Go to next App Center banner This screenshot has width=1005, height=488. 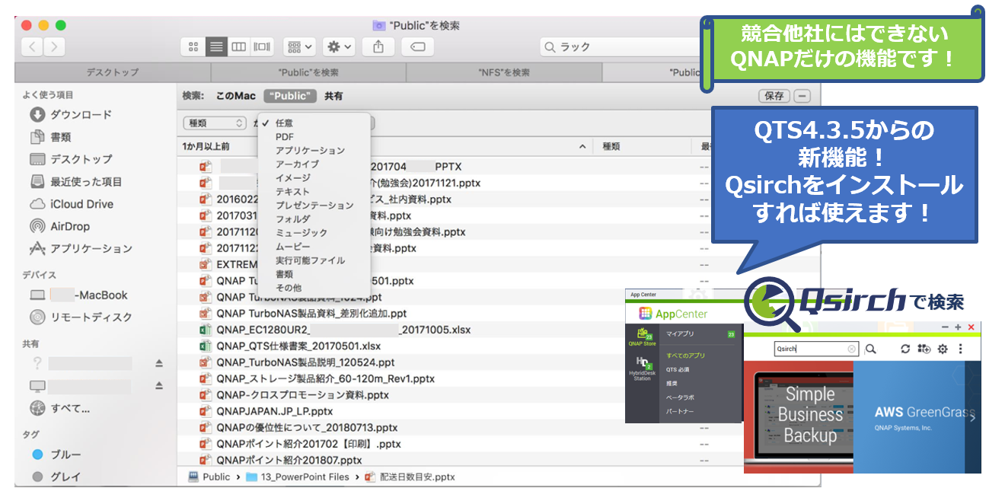[x=972, y=417]
